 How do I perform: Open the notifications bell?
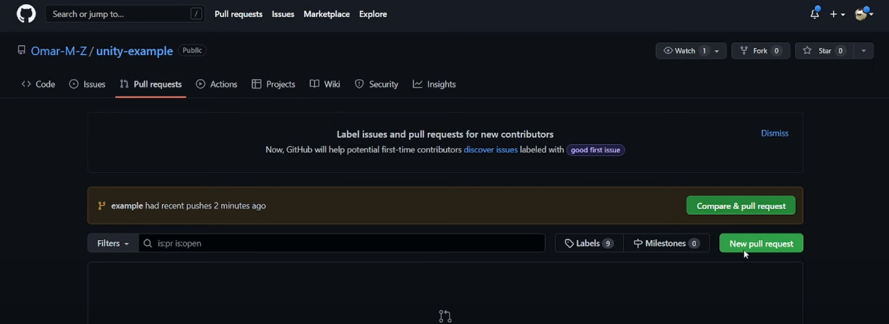(815, 13)
